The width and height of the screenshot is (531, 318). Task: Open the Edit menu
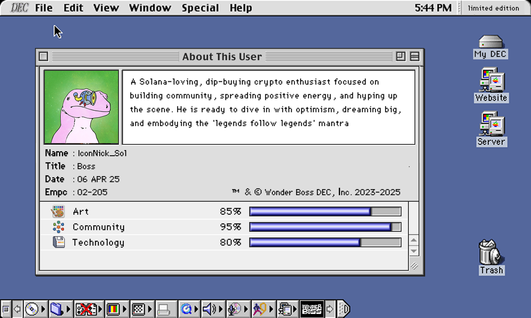click(73, 8)
